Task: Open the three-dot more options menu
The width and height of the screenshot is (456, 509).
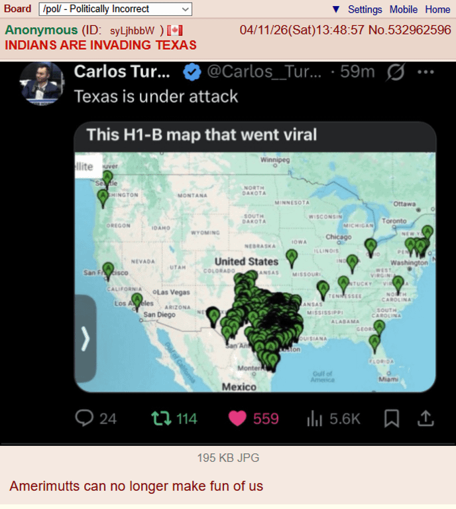Action: [426, 72]
